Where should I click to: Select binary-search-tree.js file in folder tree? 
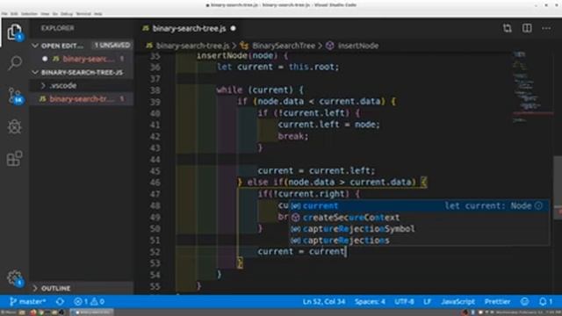[82, 99]
